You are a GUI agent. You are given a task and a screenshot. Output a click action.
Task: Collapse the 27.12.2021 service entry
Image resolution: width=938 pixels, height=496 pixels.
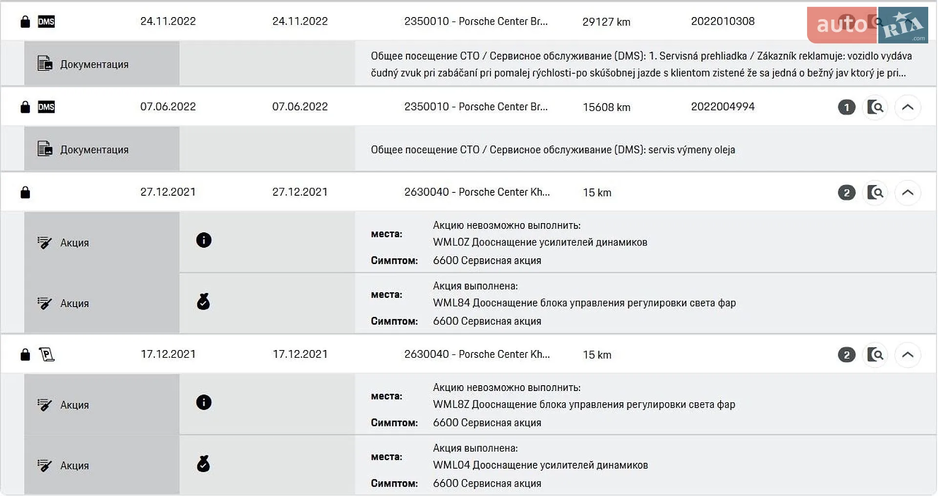pyautogui.click(x=908, y=193)
